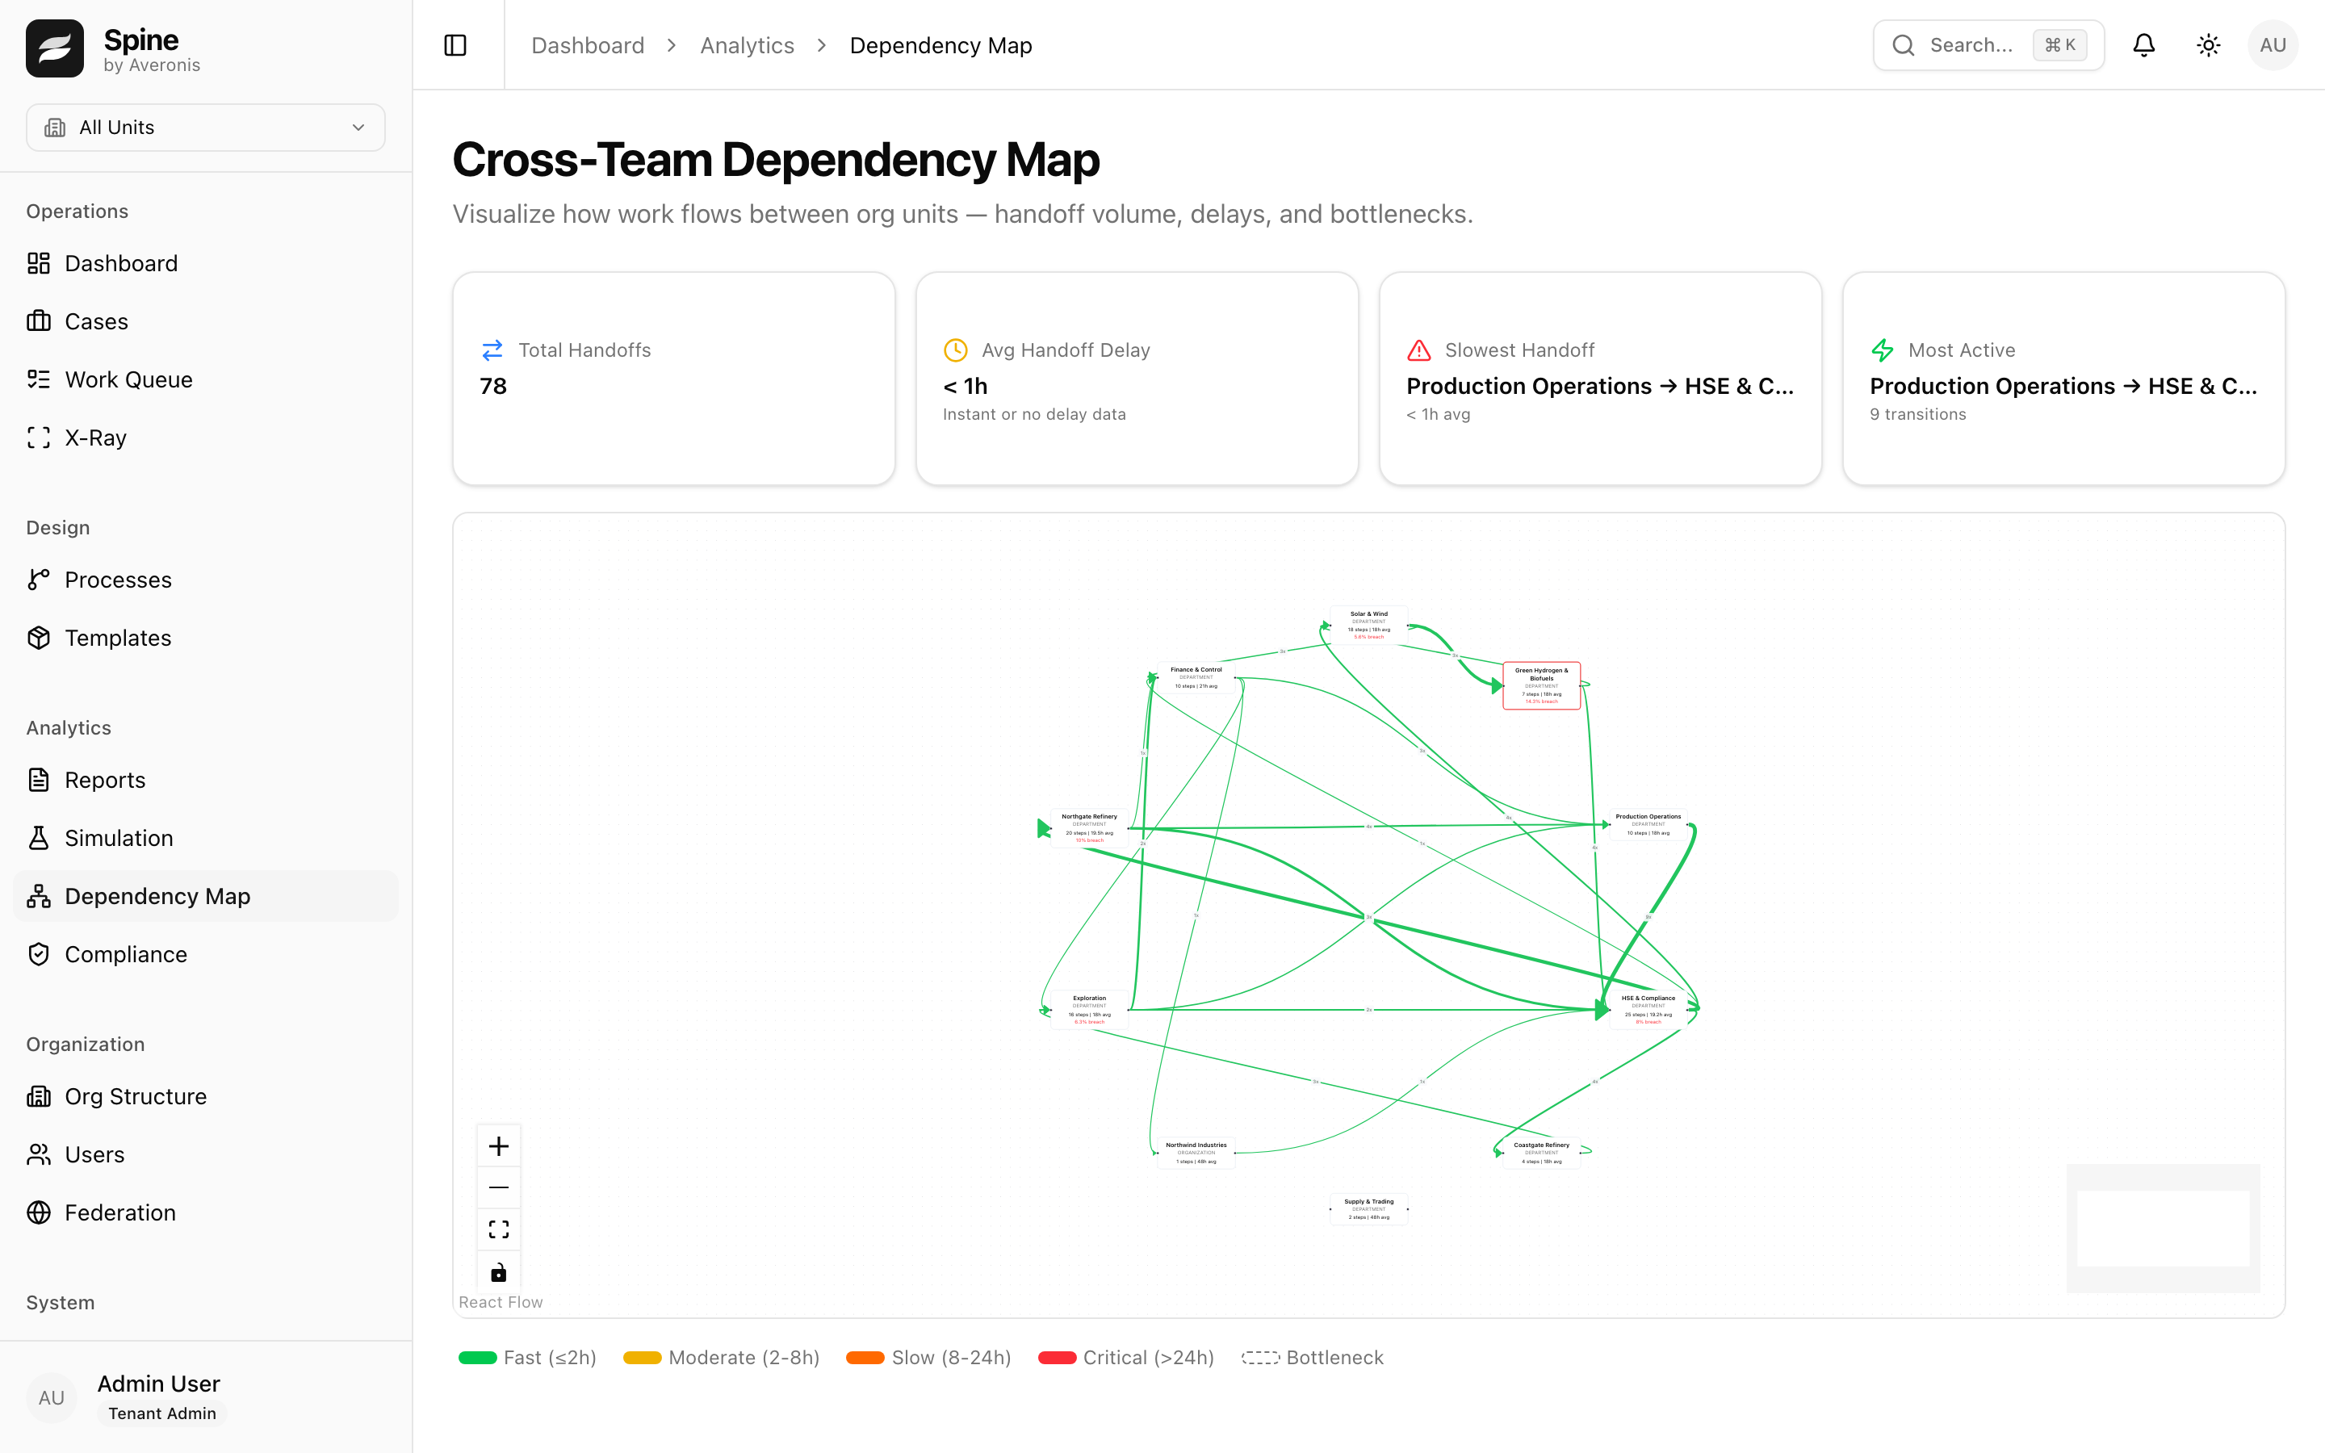The width and height of the screenshot is (2325, 1453).
Task: Go to Dashboard in sidebar
Action: click(206, 263)
